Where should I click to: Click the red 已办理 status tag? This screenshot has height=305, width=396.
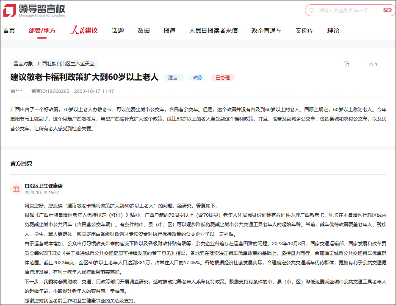(x=222, y=78)
